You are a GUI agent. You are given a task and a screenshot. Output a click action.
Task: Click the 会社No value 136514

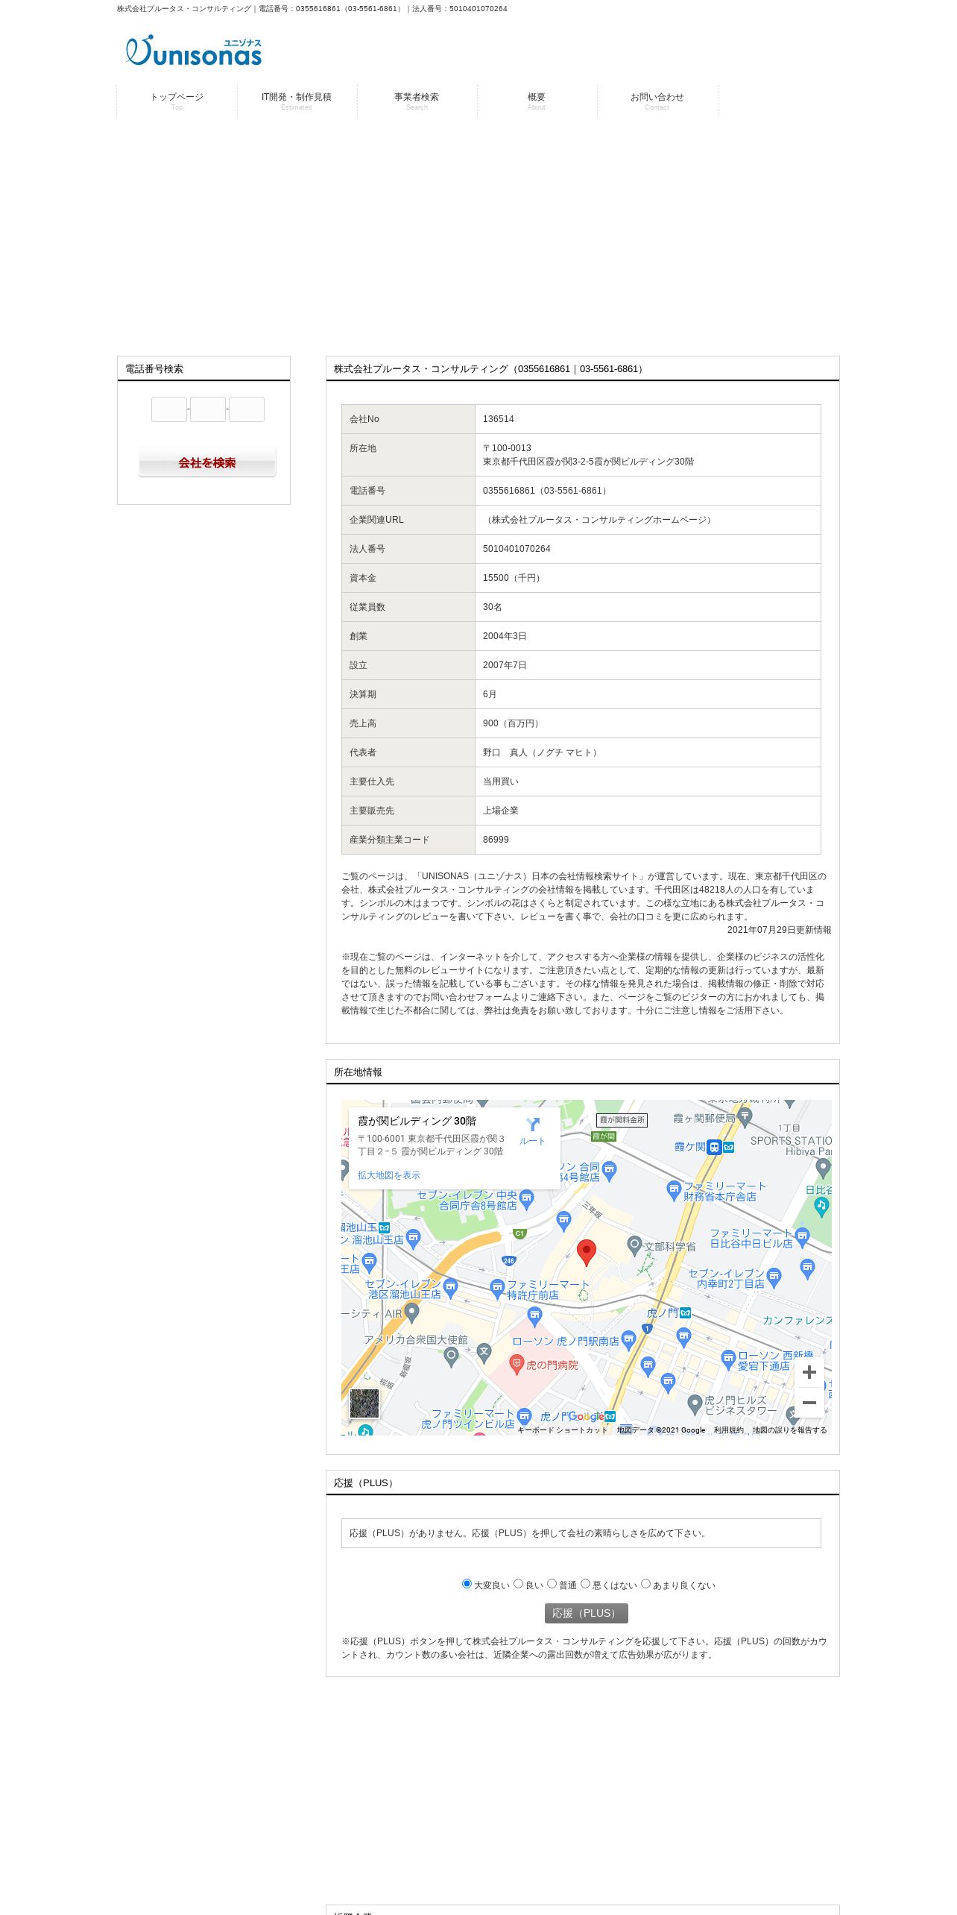tap(498, 419)
